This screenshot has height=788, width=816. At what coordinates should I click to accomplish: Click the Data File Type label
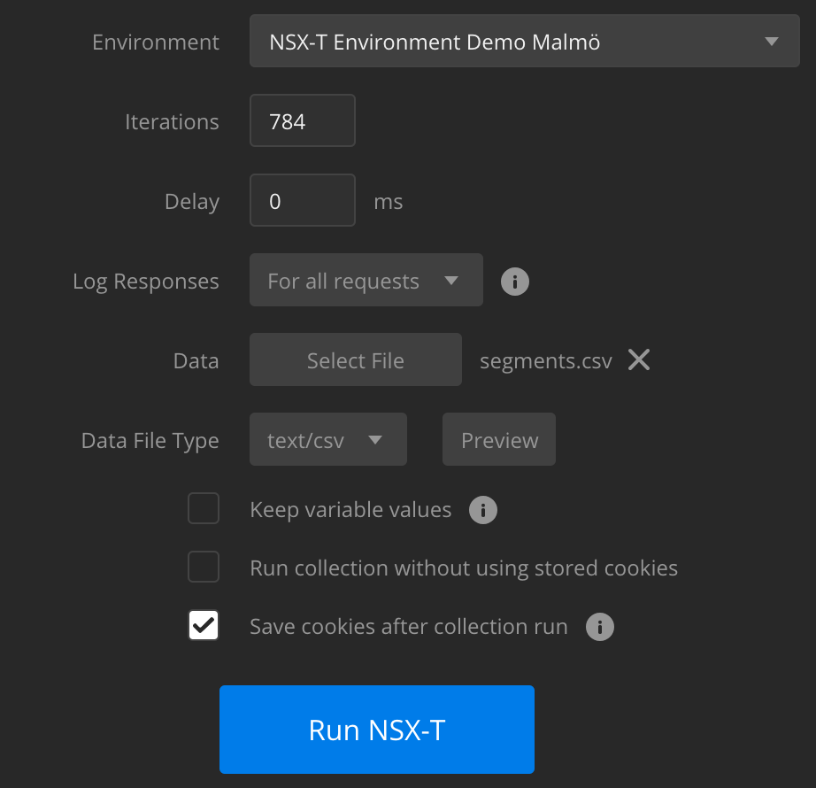pyautogui.click(x=150, y=440)
